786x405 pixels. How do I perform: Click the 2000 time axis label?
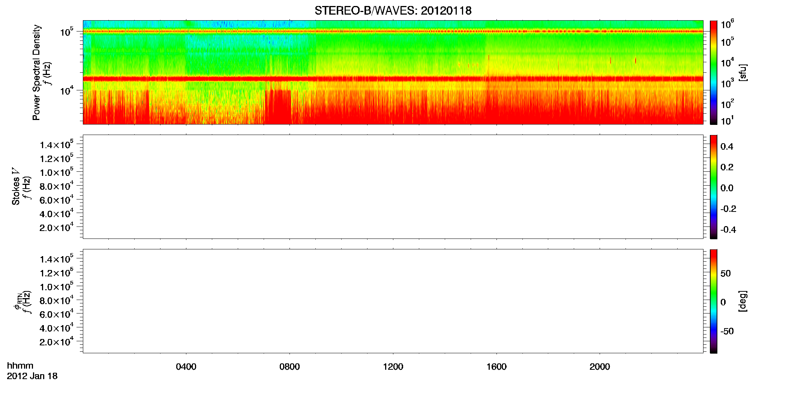tap(600, 367)
